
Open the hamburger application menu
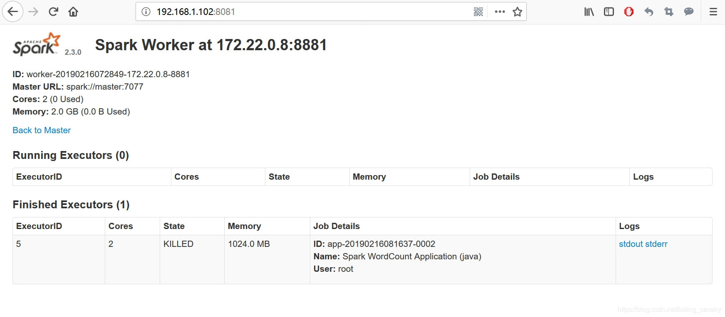click(713, 12)
